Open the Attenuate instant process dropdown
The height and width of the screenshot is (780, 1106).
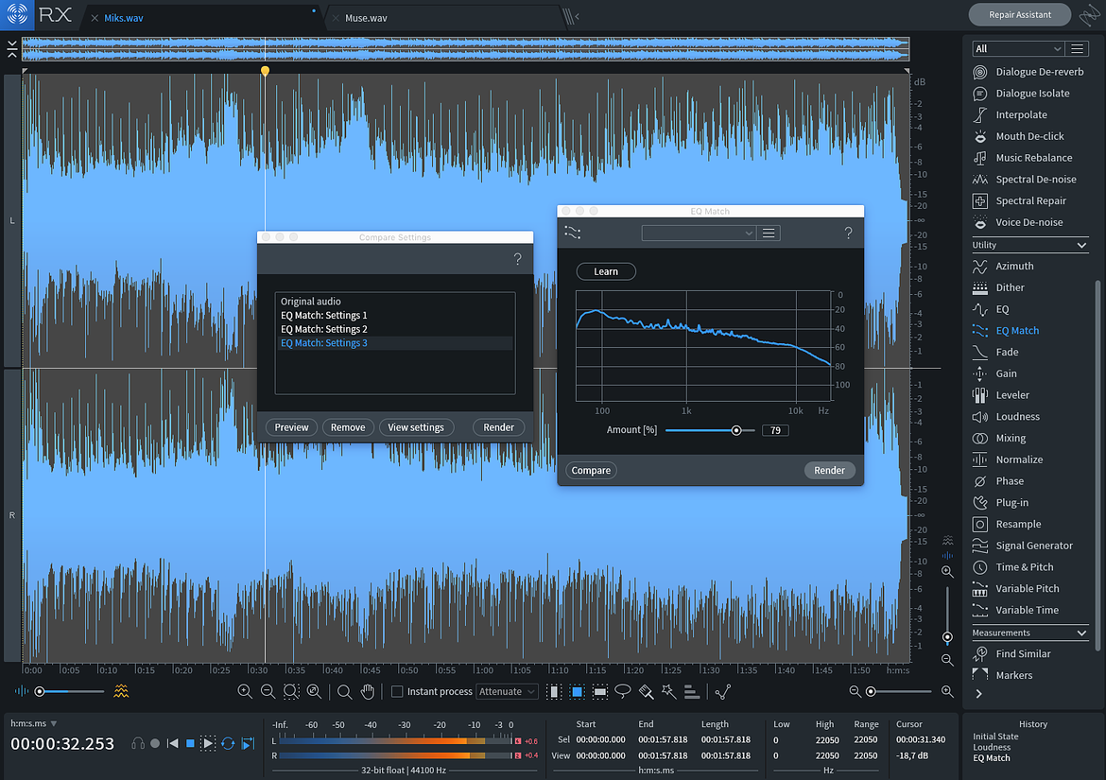tap(507, 692)
